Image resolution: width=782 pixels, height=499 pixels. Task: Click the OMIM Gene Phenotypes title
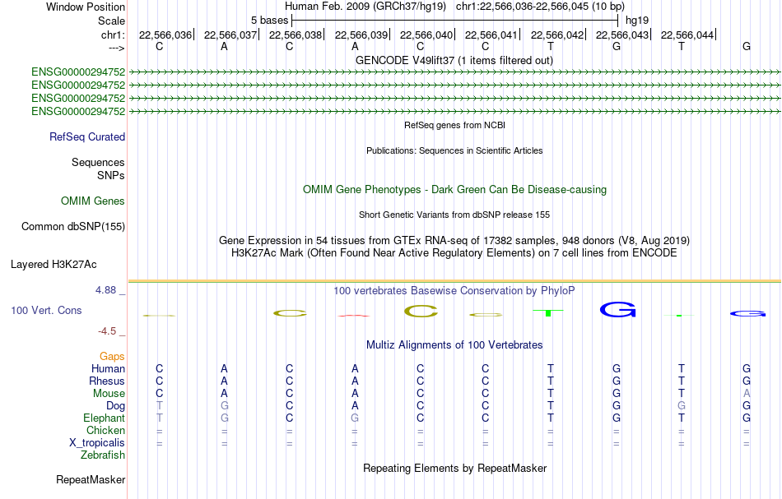(454, 189)
